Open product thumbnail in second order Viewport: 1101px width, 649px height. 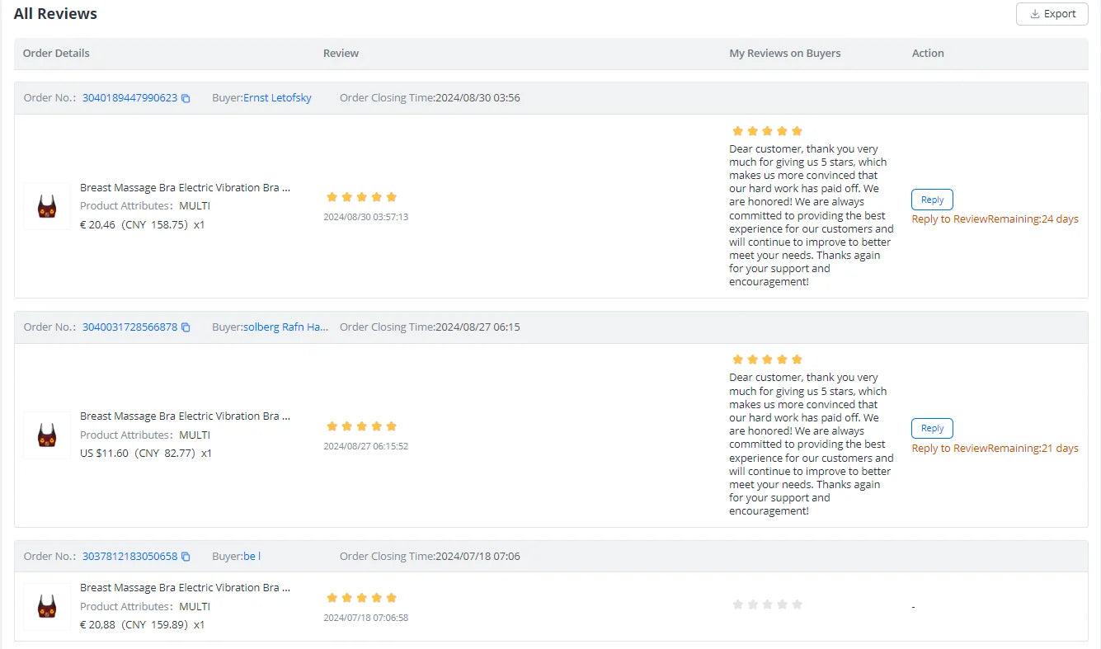(x=47, y=435)
